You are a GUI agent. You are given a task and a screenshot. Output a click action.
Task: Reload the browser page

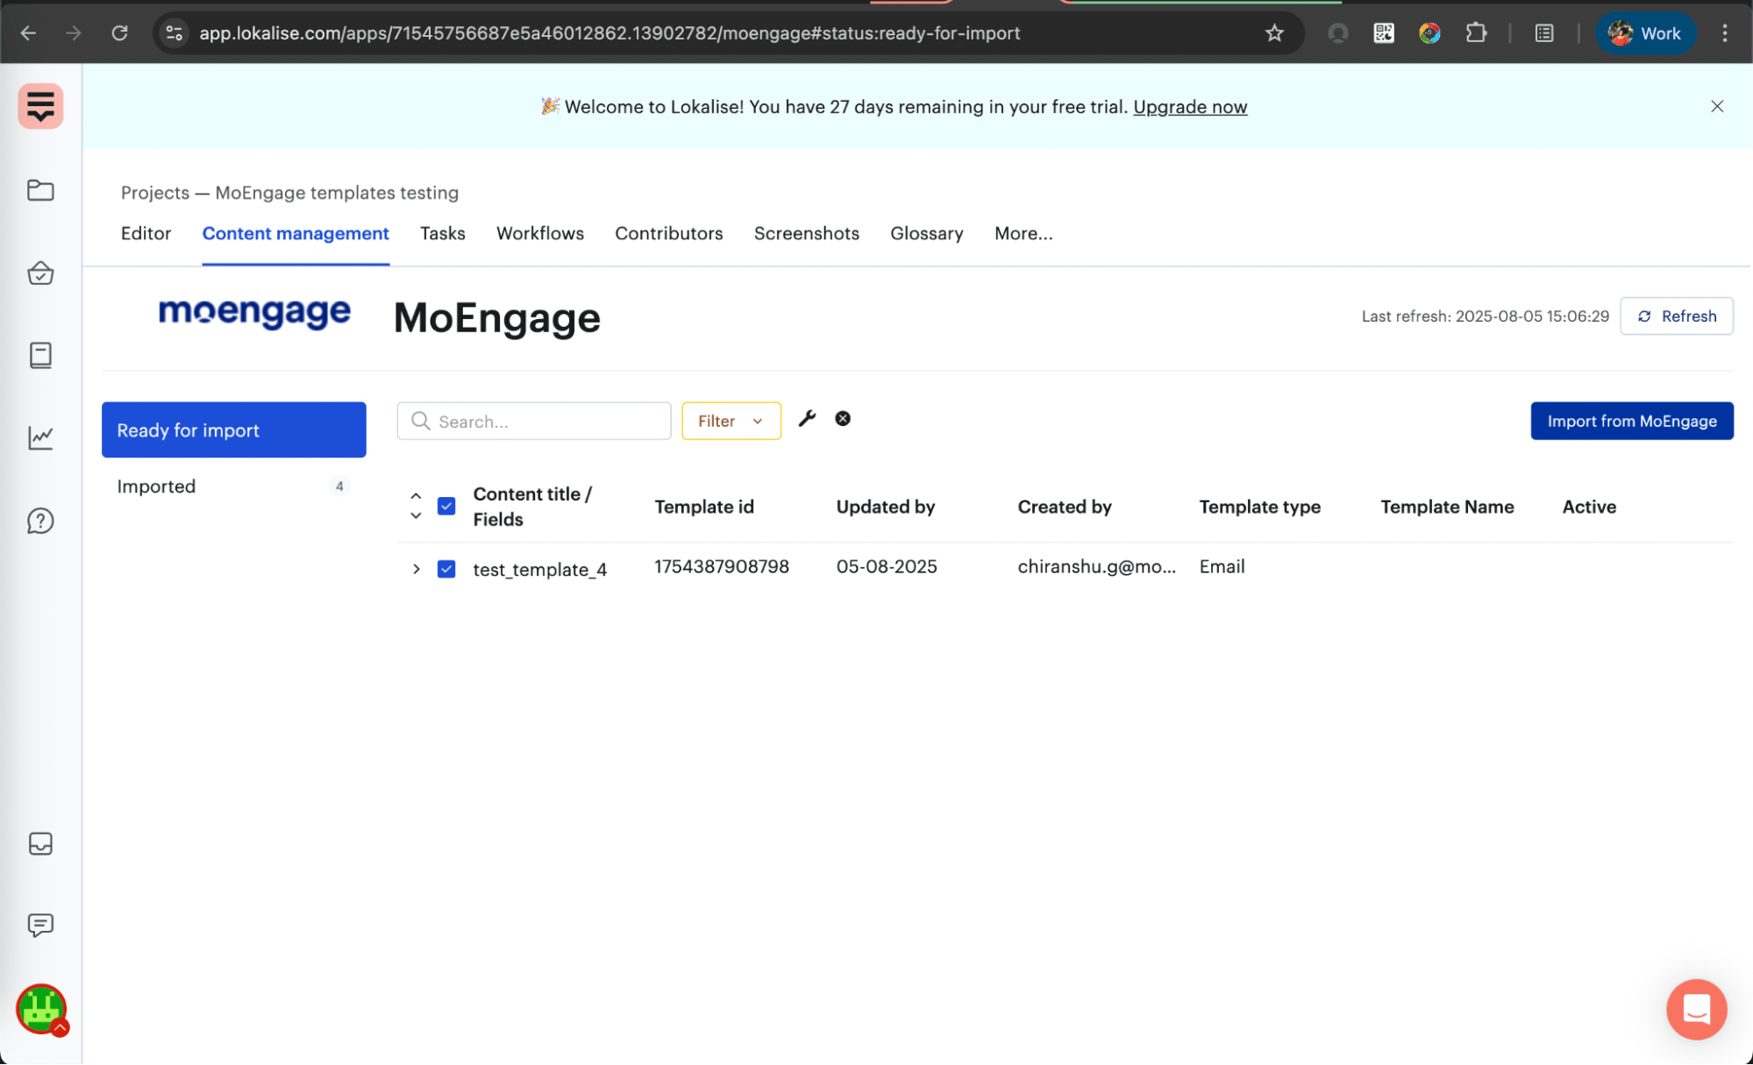tap(120, 33)
